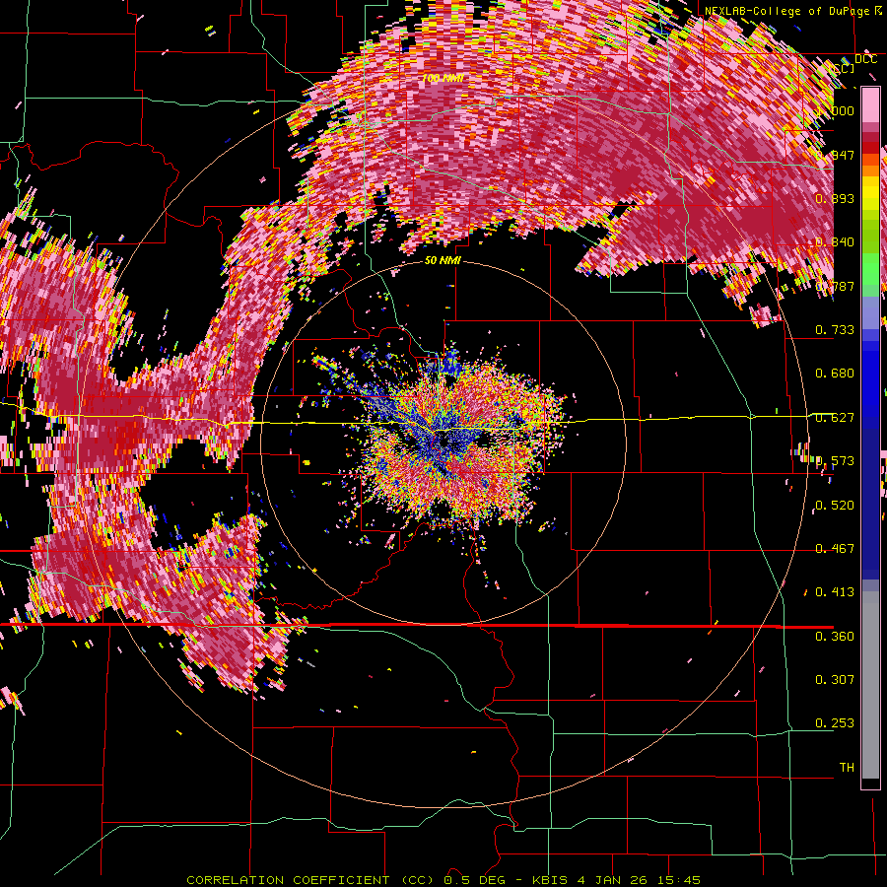Click the 0.893 legend value
887x887 pixels.
(x=835, y=198)
